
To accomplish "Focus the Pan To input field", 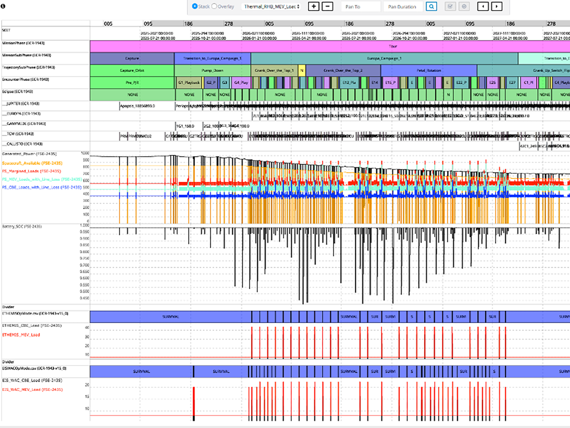I will tap(361, 7).
